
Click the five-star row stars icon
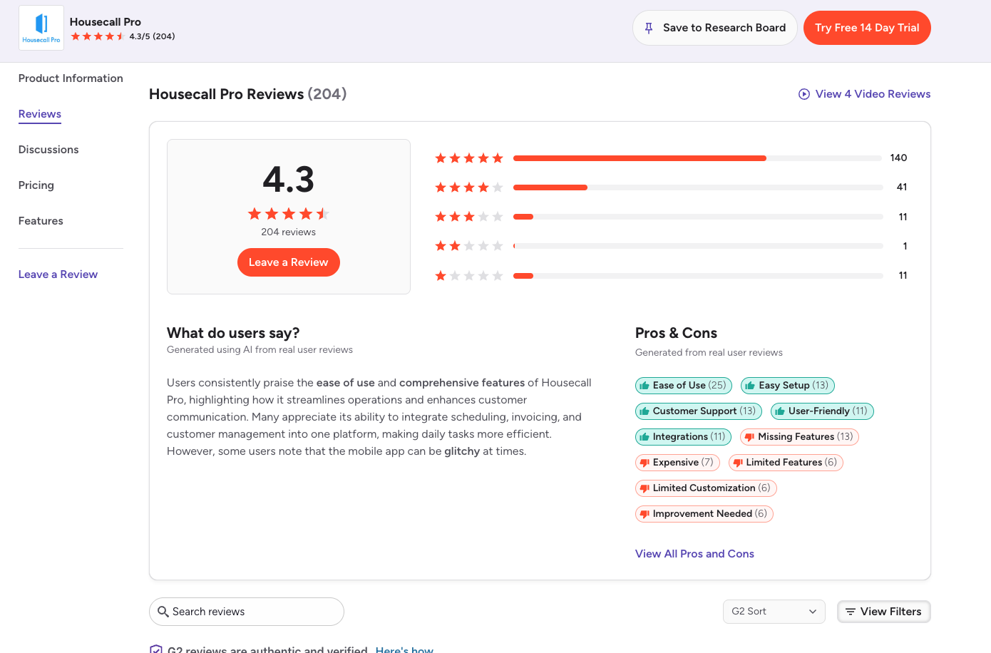469,158
